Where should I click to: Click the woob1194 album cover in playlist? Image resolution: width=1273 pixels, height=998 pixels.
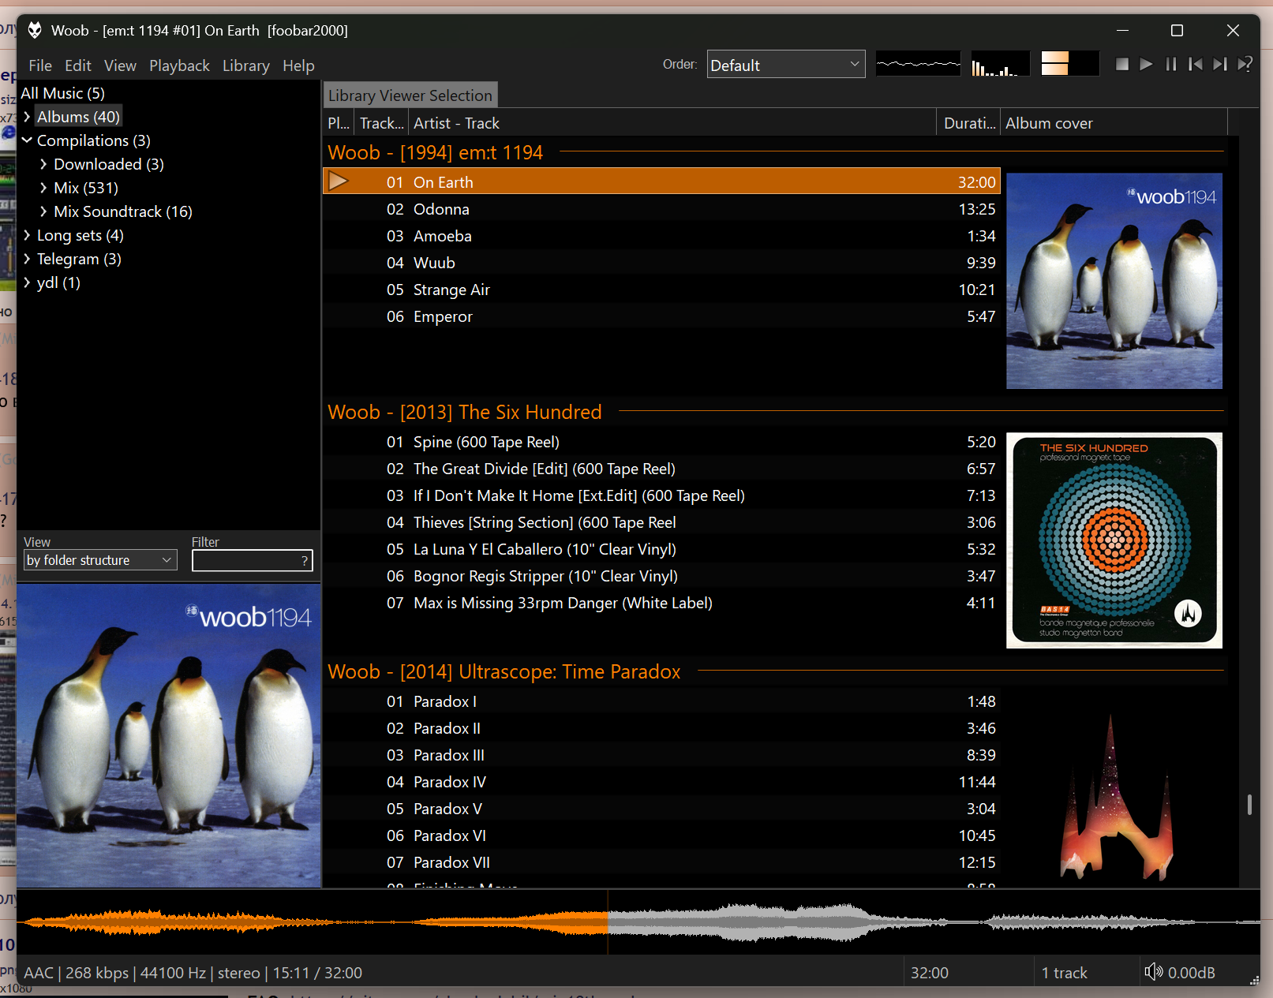coord(1114,281)
